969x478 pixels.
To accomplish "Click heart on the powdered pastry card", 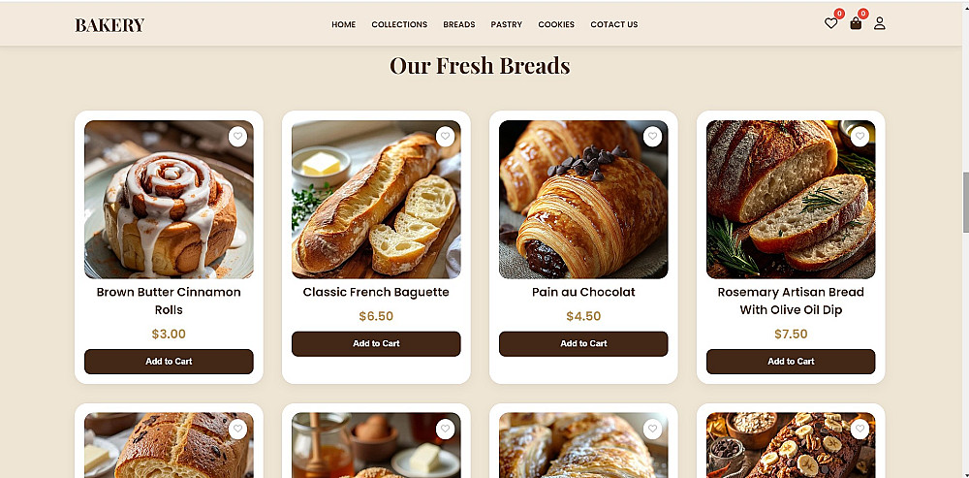I will (x=652, y=429).
